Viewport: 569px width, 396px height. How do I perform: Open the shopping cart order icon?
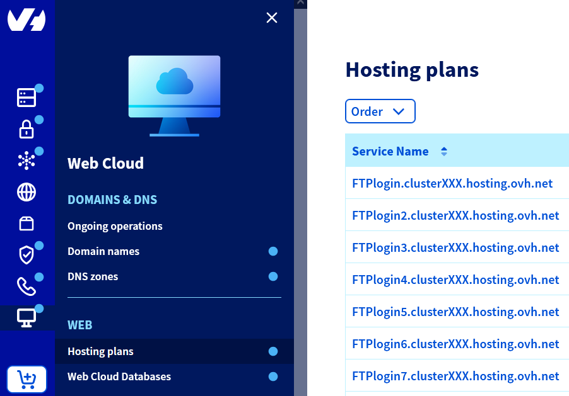27,380
